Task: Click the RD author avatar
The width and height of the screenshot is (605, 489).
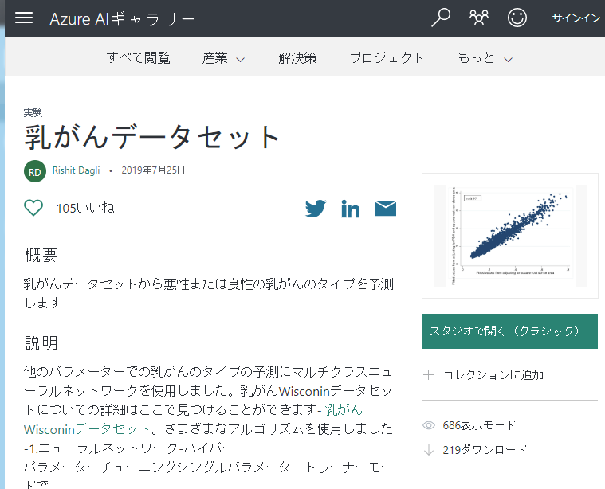Action: (35, 171)
